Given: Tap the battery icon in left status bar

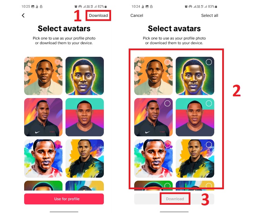Looking at the screenshot, I should click(106, 7).
